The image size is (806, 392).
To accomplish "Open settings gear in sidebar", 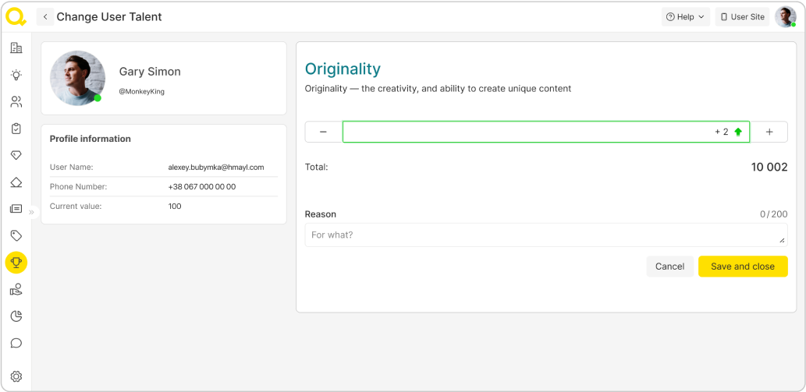I will coord(16,376).
